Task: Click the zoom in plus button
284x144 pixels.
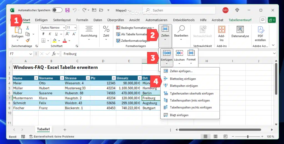Action: tap(262, 137)
